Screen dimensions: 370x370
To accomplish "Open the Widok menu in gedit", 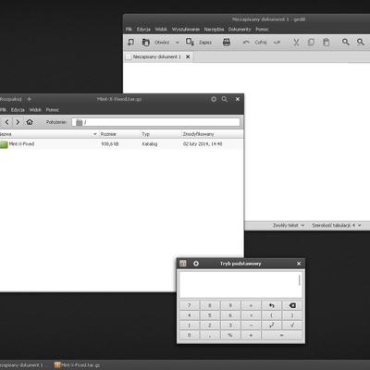I will [161, 30].
